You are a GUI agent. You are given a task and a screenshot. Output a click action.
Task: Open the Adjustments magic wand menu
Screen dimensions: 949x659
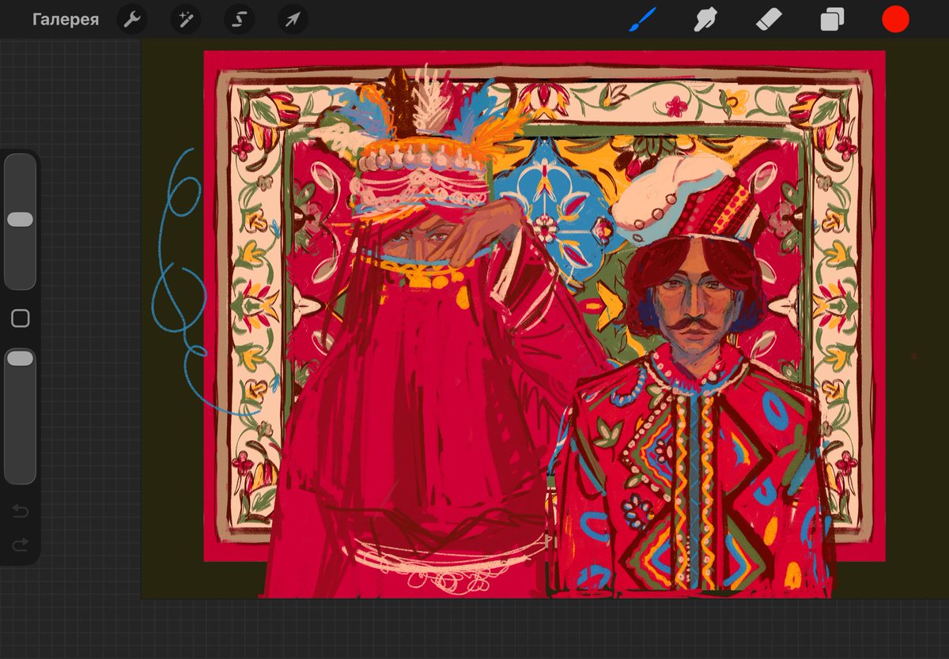pyautogui.click(x=185, y=20)
